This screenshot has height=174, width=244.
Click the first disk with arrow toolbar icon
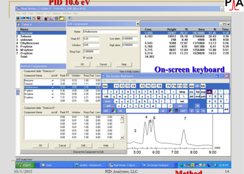point(23,18)
